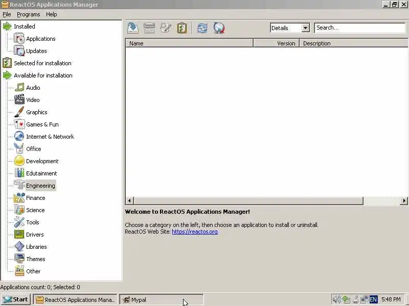Click the Updates label under Installed
The width and height of the screenshot is (409, 306).
36,50
